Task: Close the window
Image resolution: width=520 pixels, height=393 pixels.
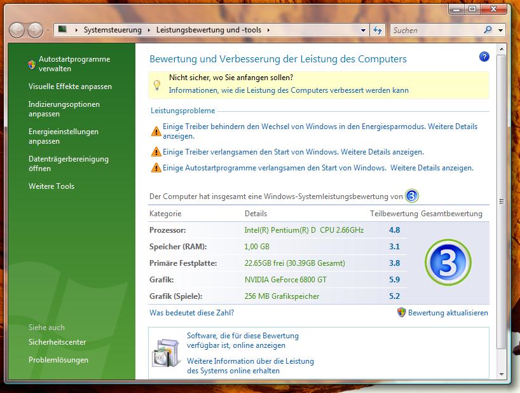Action: 493,10
